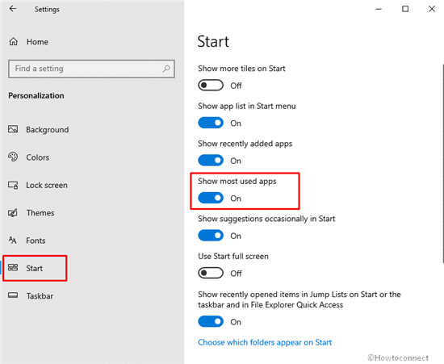444x364 pixels.
Task: Disable Show suggestions occasionally in Start
Action: point(211,236)
